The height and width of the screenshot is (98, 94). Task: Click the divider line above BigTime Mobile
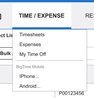click(50, 61)
